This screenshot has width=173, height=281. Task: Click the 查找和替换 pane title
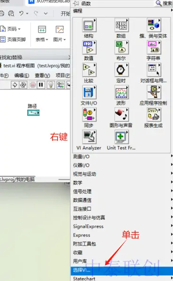[11, 57]
